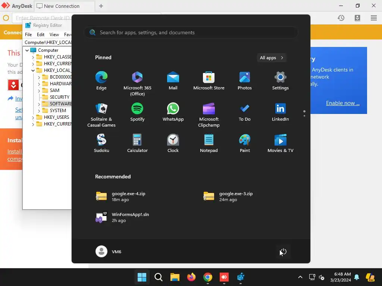Launch Solitaire & Casual Games
382x286 pixels.
click(101, 115)
